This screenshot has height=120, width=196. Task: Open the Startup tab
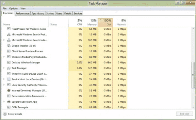click(x=50, y=13)
